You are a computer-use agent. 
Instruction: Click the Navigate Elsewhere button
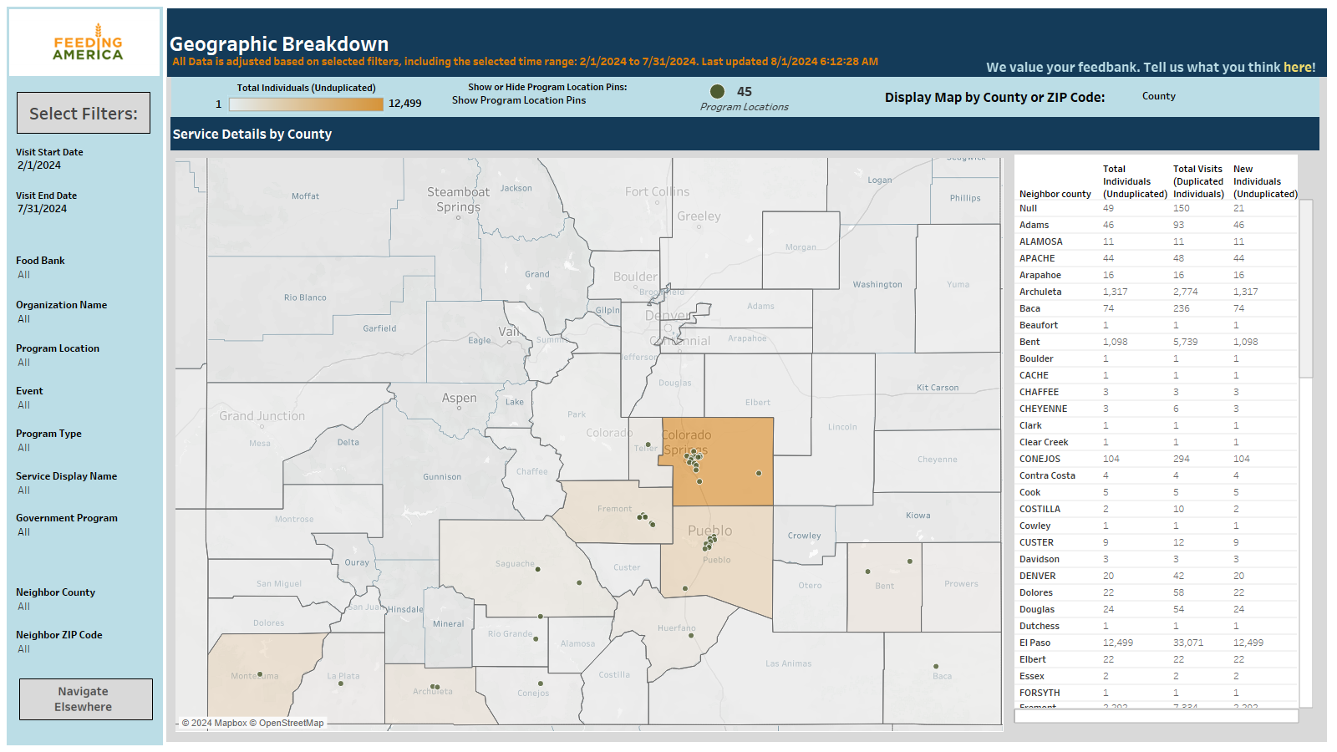pos(85,699)
